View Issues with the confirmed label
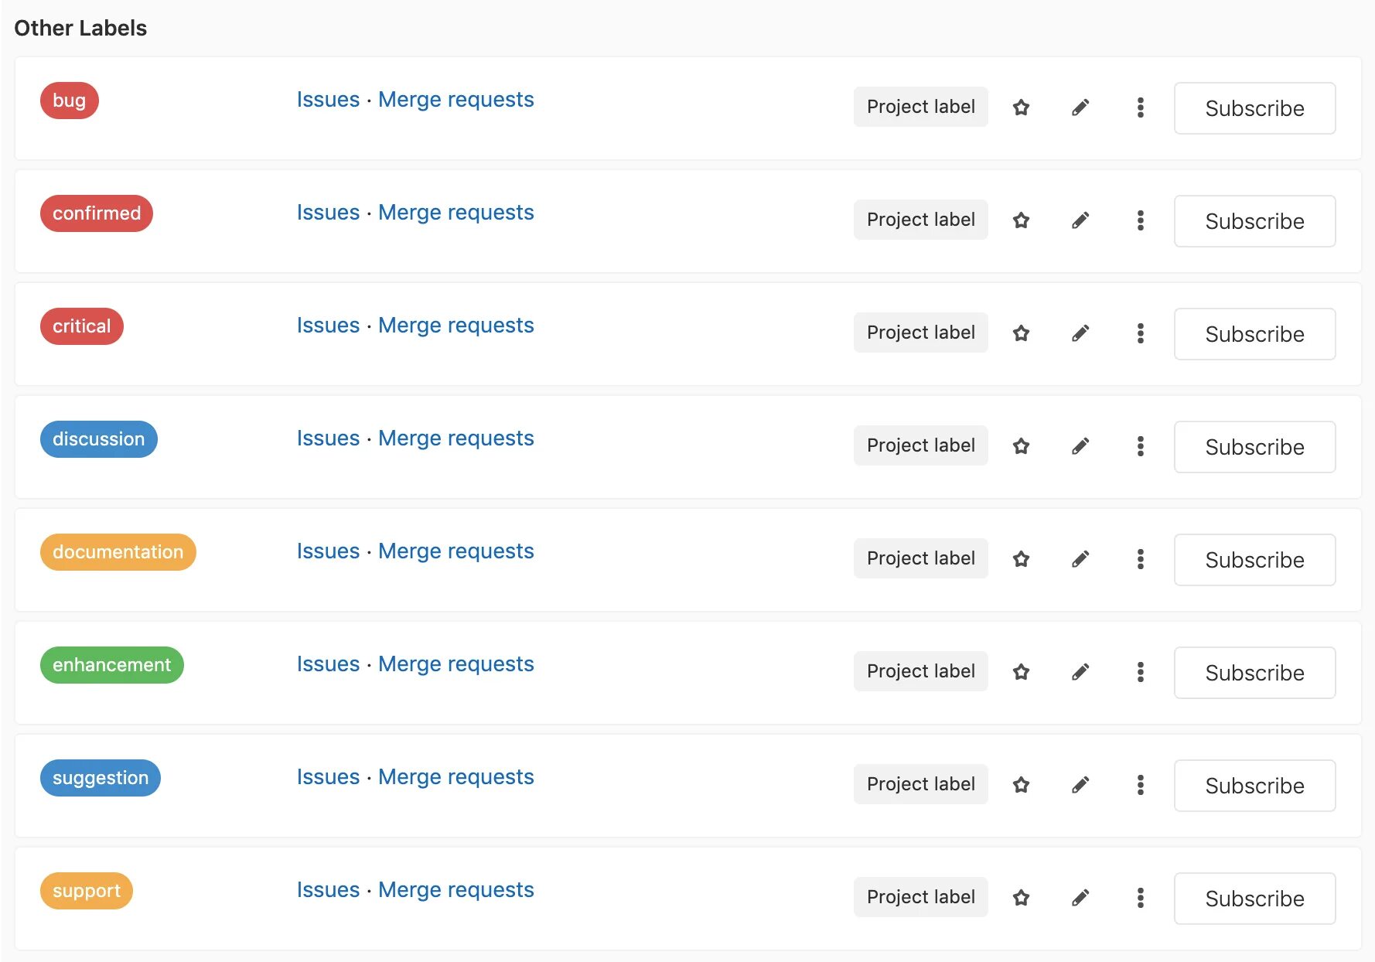1375x962 pixels. (328, 213)
